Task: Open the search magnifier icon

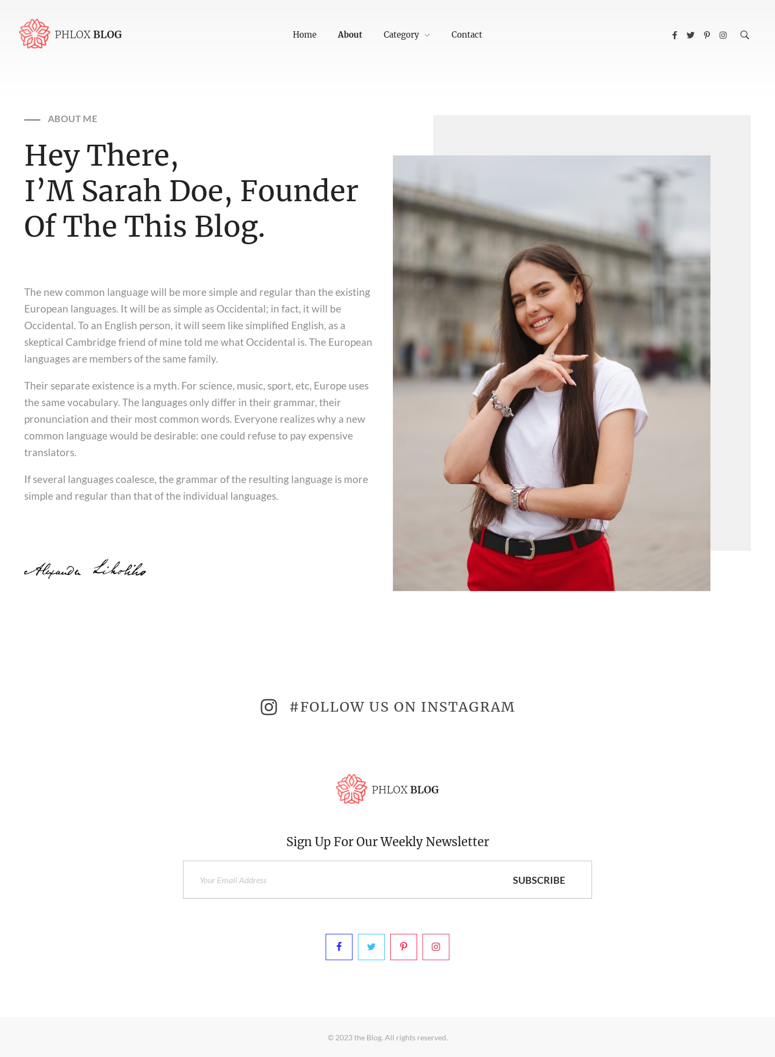Action: 745,35
